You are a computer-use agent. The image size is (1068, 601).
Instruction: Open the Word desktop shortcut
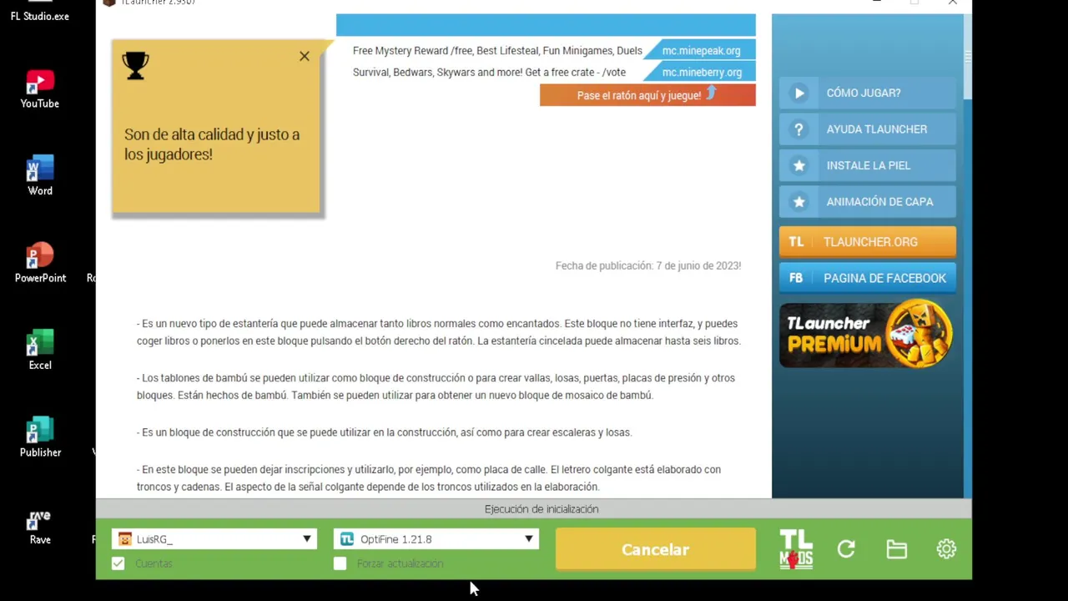pos(39,176)
